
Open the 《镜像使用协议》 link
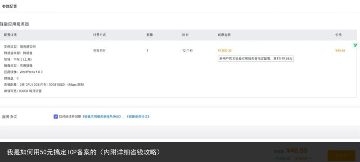click(138, 117)
